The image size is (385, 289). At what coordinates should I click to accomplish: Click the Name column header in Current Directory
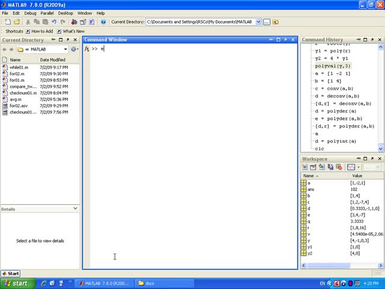(23, 60)
